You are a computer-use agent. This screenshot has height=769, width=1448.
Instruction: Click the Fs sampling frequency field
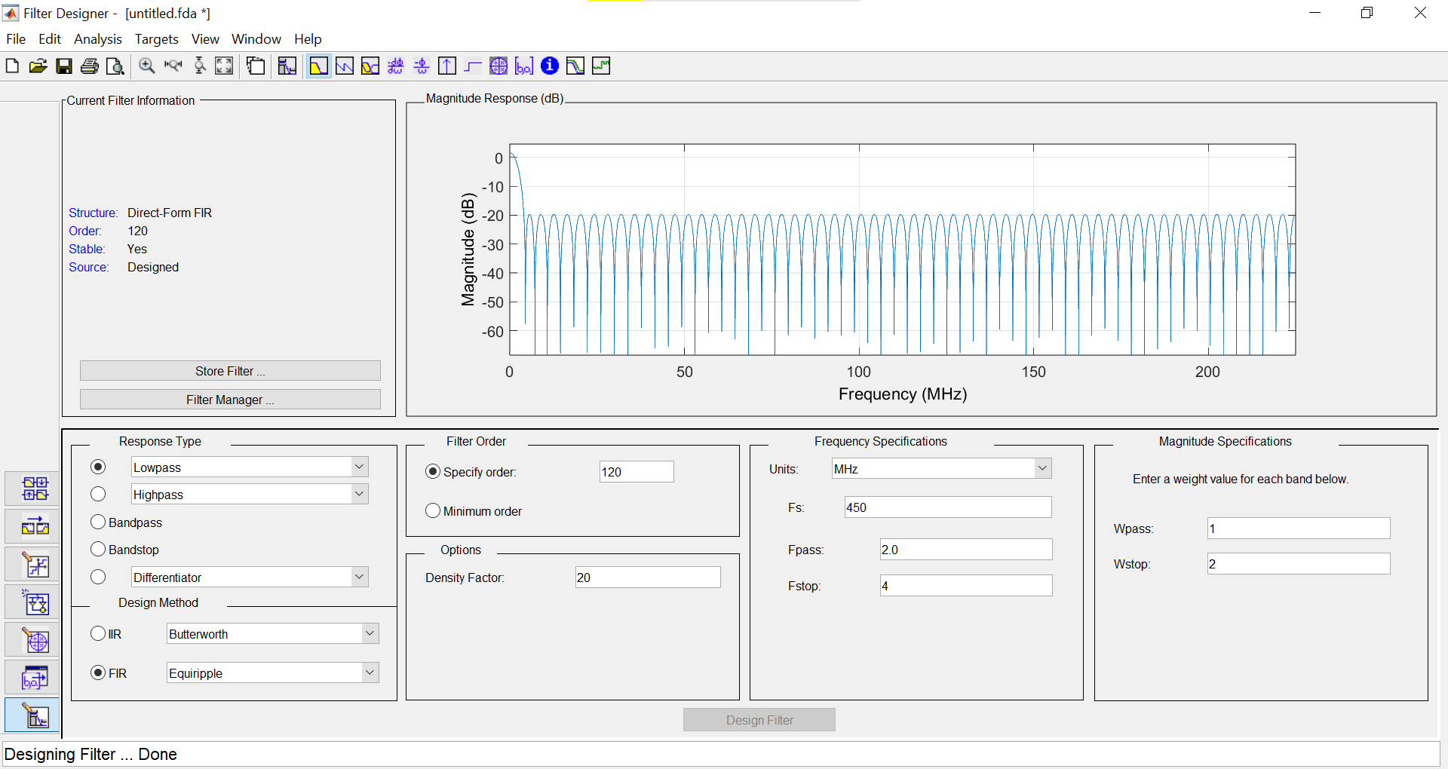pos(948,507)
